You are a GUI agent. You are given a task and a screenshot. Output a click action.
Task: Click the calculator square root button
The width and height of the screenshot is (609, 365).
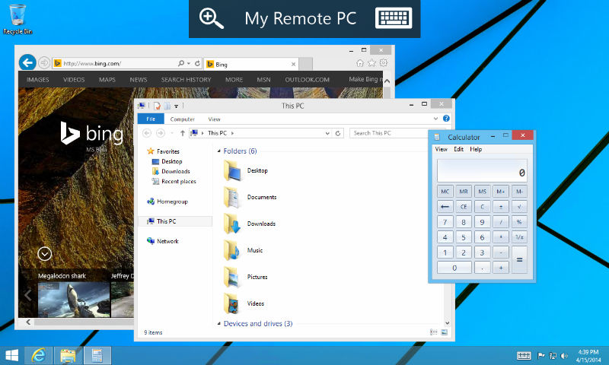519,207
